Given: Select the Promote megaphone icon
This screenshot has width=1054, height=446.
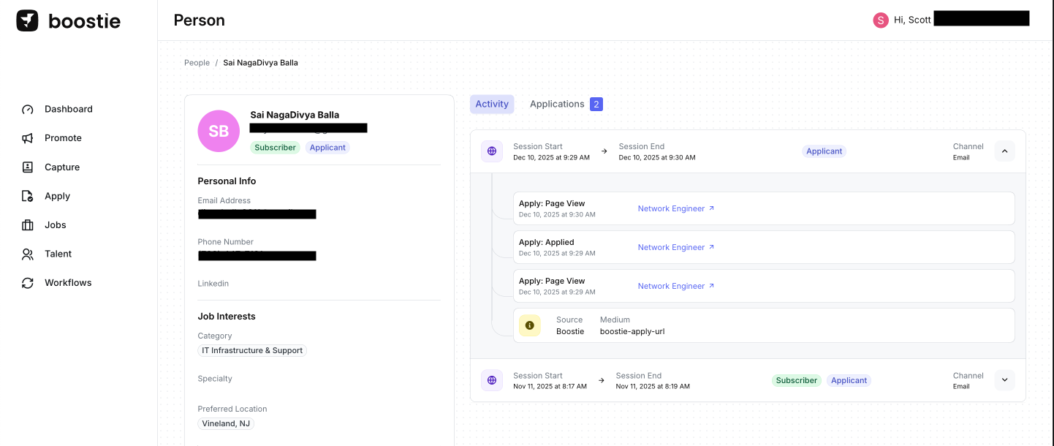Looking at the screenshot, I should pos(28,138).
